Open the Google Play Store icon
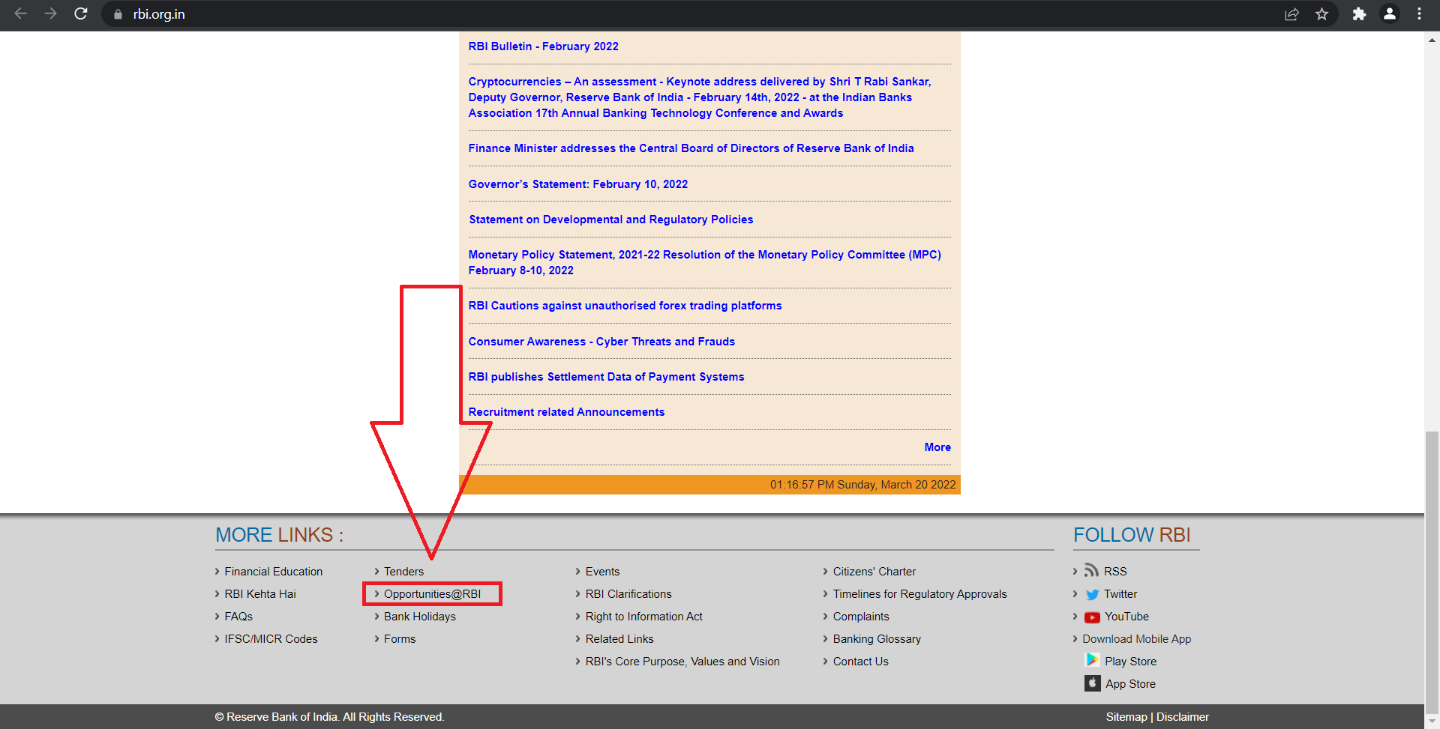Screen dimensions: 1440x729 pyautogui.click(x=1092, y=660)
